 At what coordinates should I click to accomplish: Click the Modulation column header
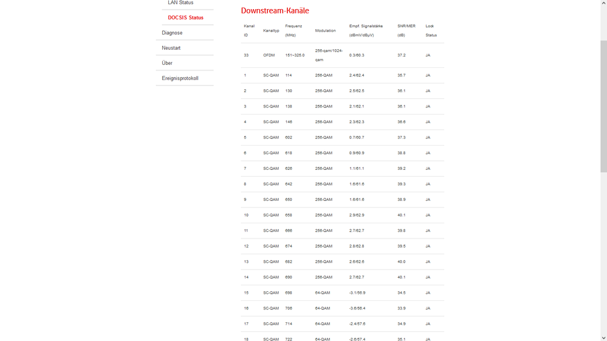coord(325,30)
